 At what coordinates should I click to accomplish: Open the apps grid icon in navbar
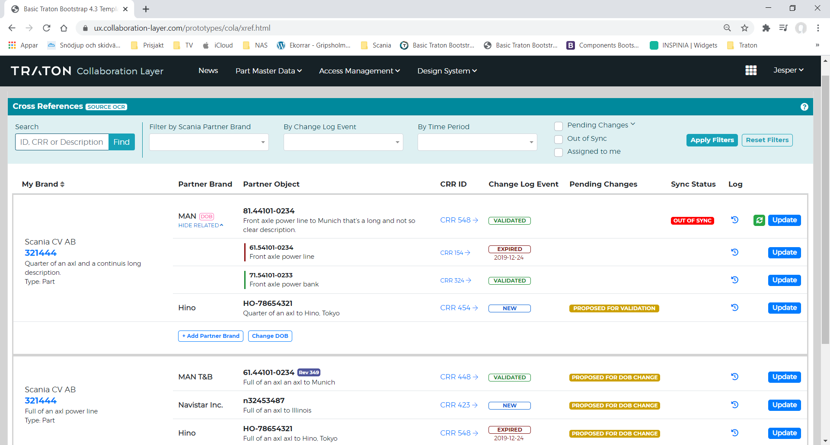coord(751,70)
